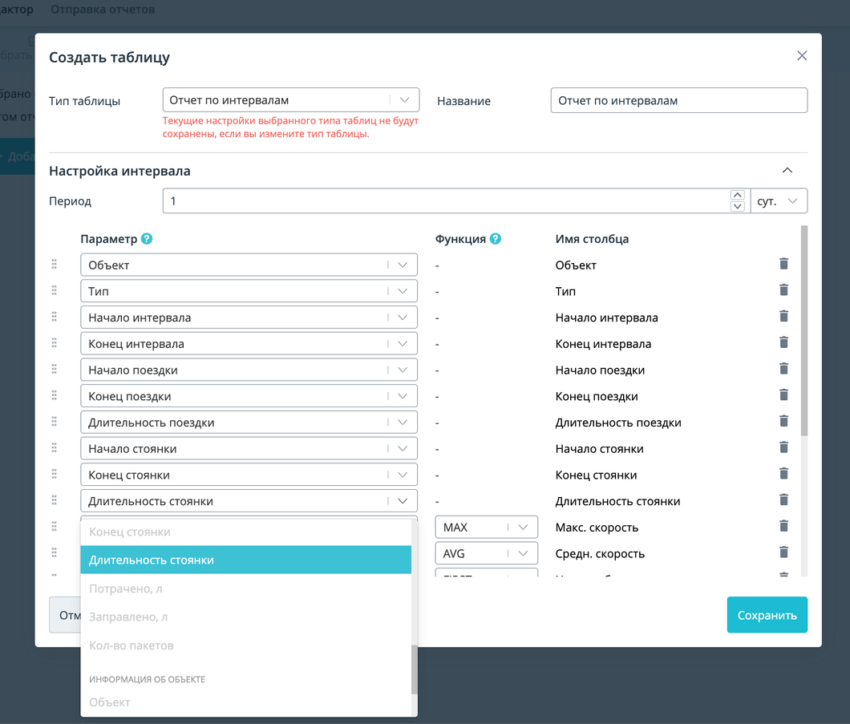The width and height of the screenshot is (850, 724).
Task: Remove the Конец интервала row via trash icon
Action: click(x=783, y=342)
